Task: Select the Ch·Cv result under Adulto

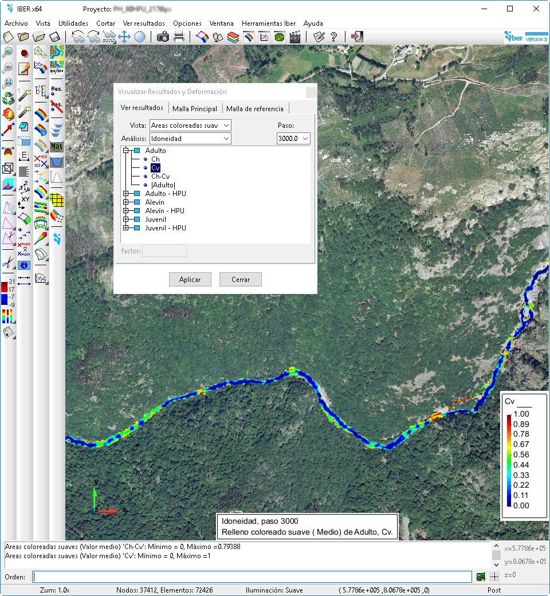Action: [x=160, y=177]
